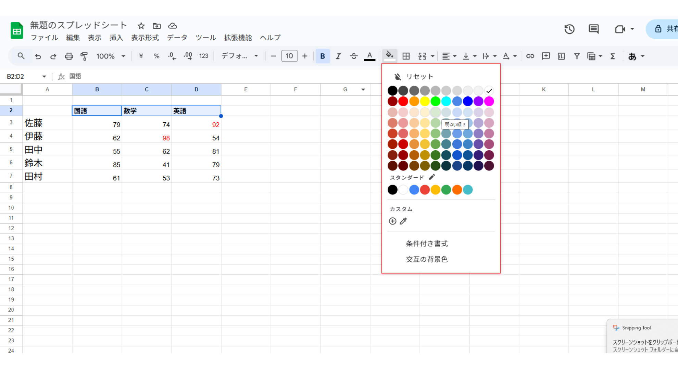The width and height of the screenshot is (678, 369).
Task: Click the font size field showing 10
Action: click(x=289, y=56)
